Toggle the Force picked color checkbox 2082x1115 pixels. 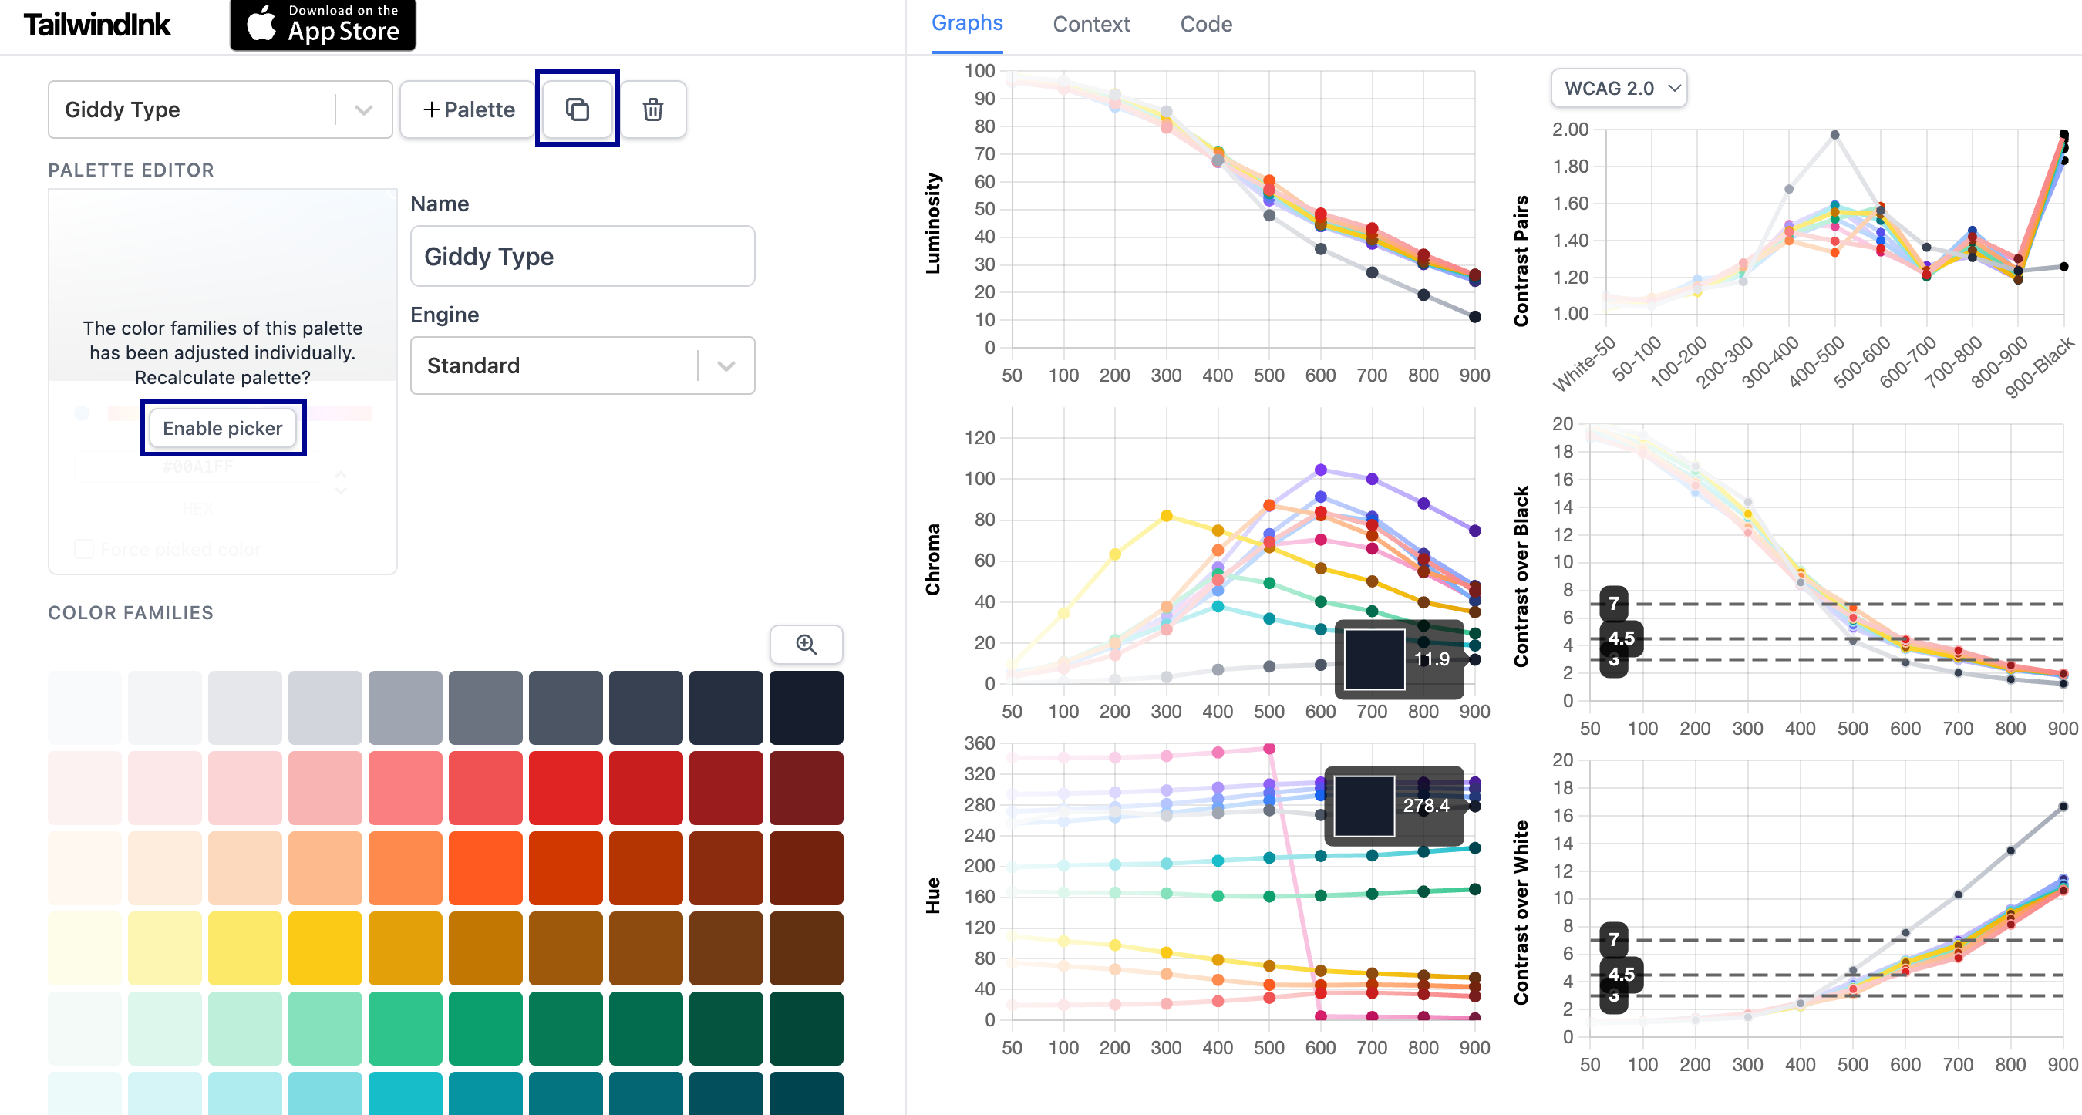coord(83,550)
